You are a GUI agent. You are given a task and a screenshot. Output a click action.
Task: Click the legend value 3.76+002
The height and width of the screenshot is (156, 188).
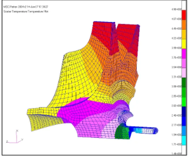point(176,58)
